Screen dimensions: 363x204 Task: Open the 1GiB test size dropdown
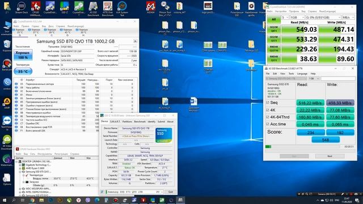click(x=297, y=18)
